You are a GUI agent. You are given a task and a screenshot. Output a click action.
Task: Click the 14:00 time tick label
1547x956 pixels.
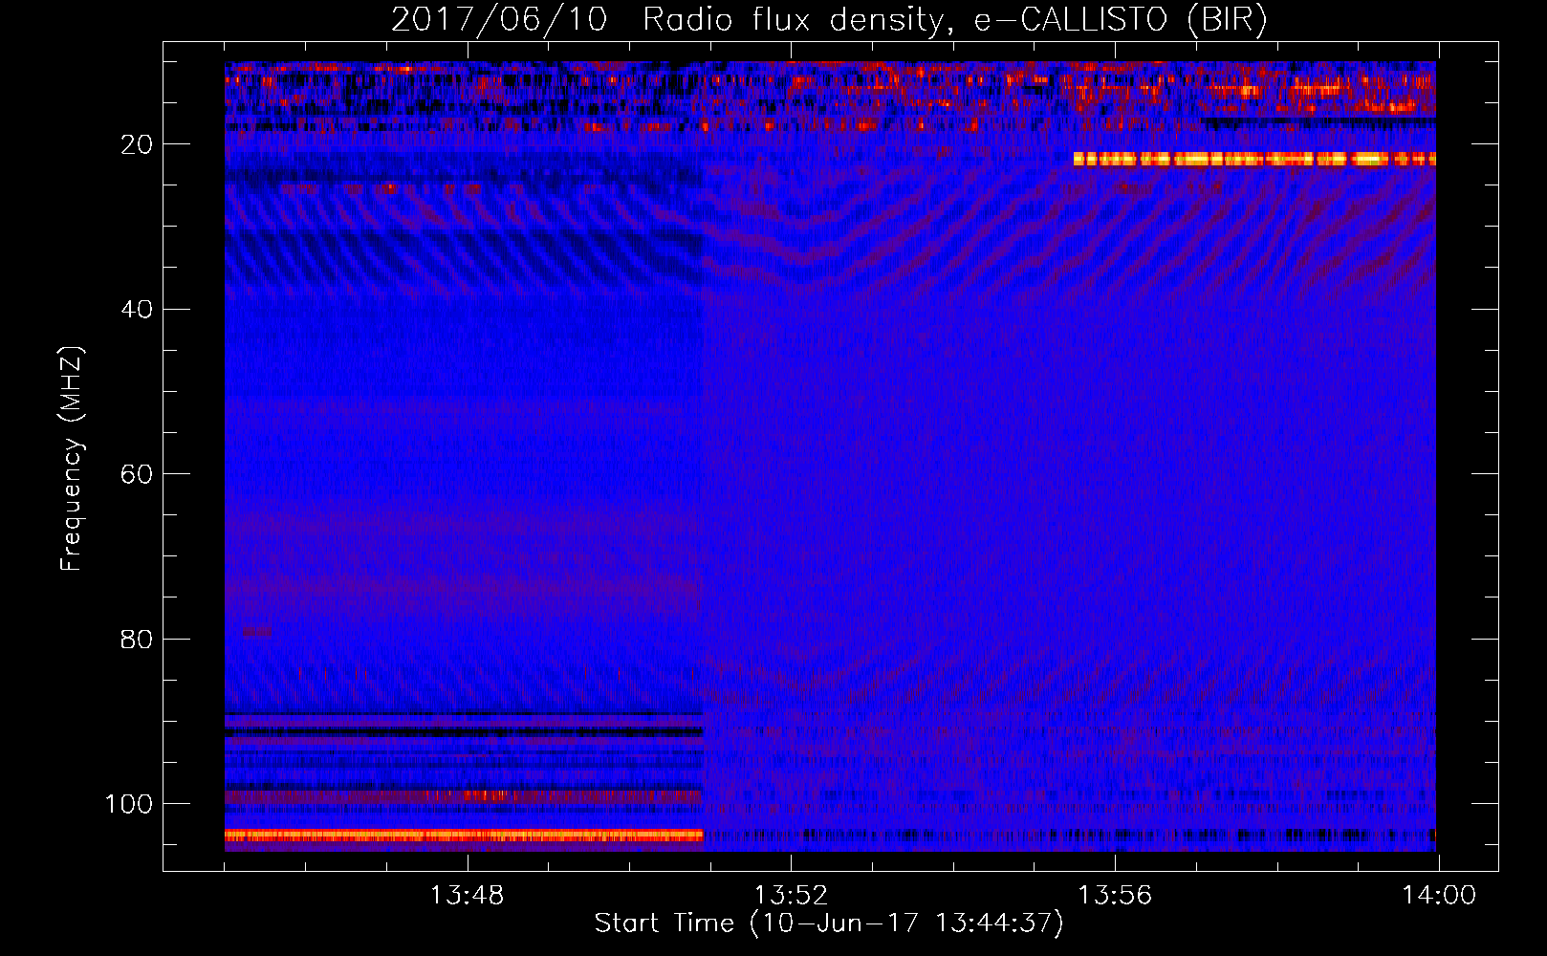point(1439,896)
